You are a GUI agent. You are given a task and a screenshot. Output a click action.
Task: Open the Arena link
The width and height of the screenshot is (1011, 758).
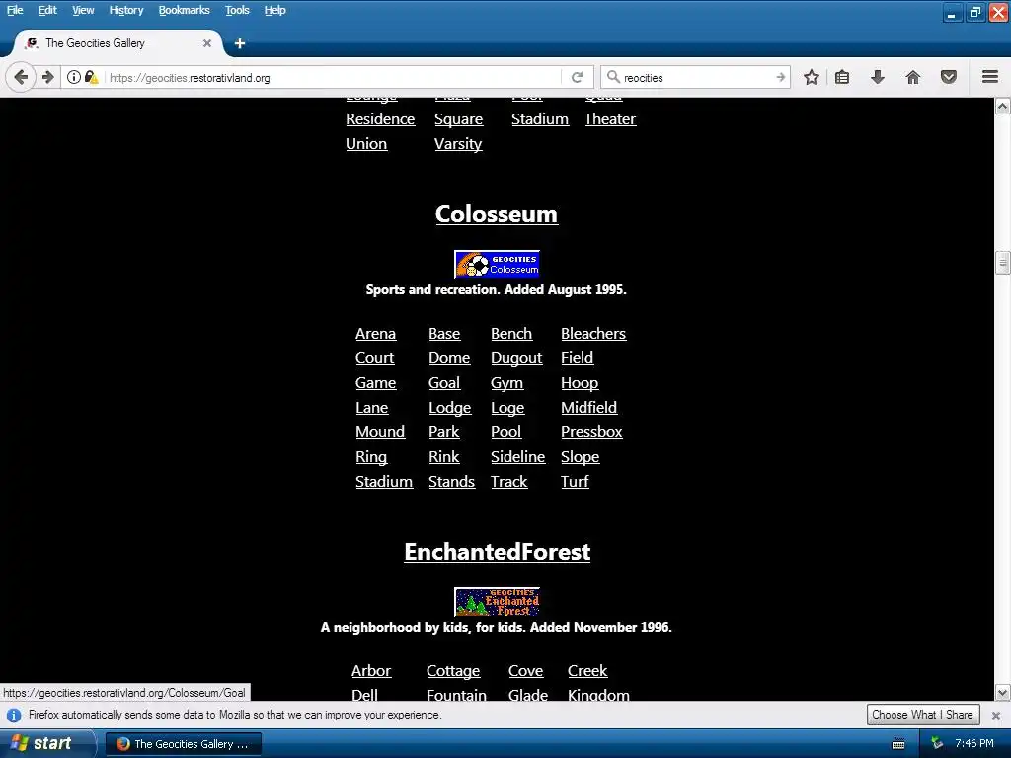coord(375,334)
